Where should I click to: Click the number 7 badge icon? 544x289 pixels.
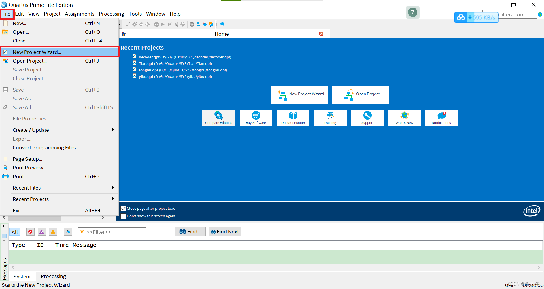click(413, 12)
